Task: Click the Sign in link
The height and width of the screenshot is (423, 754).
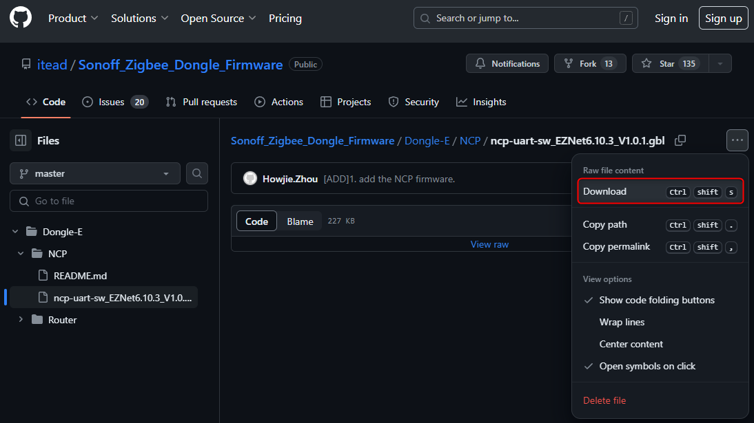Action: 671,19
